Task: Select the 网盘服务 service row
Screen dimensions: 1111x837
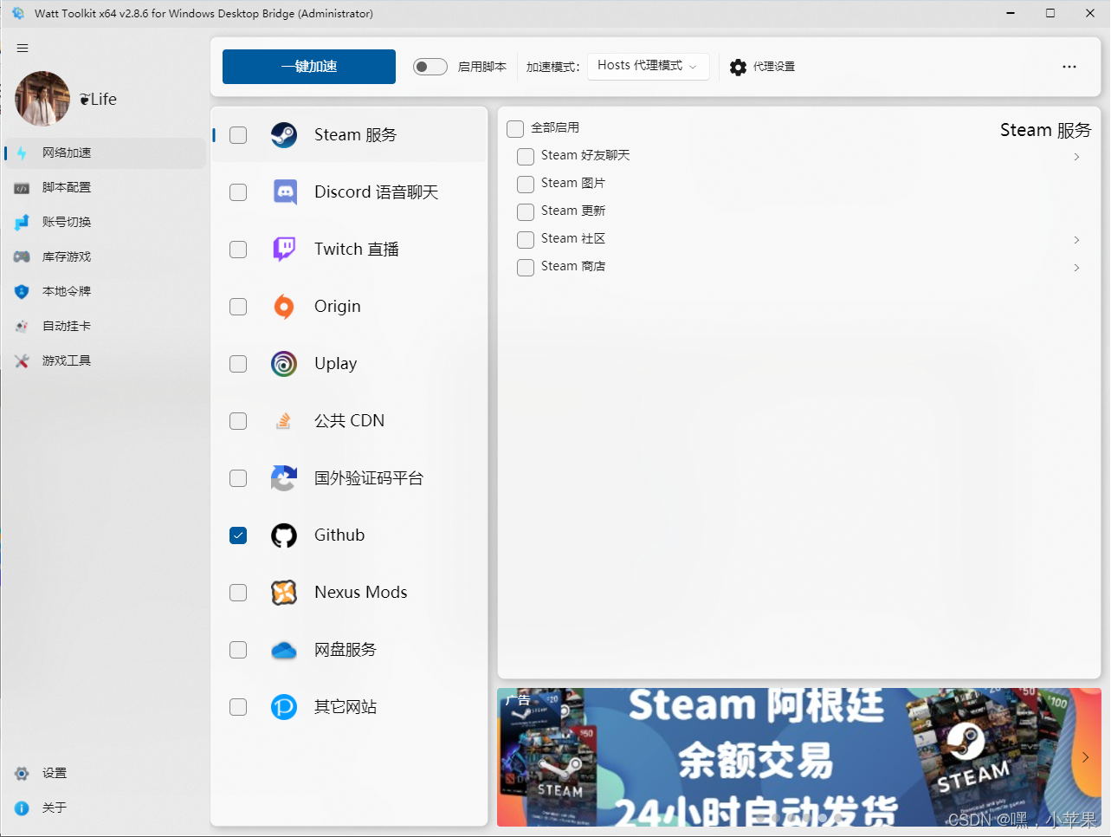Action: 349,650
